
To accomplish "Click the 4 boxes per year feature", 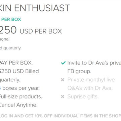I will [20, 88].
